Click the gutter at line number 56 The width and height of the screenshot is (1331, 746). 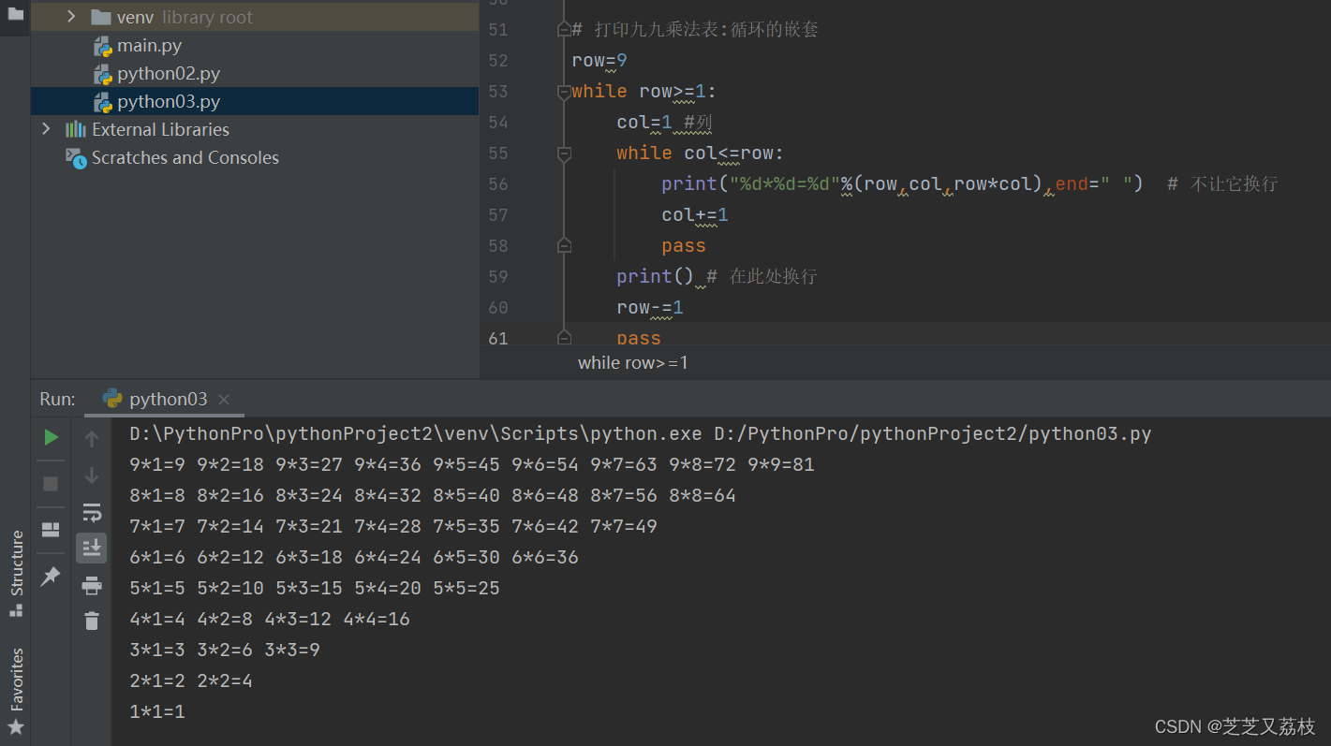coord(498,184)
